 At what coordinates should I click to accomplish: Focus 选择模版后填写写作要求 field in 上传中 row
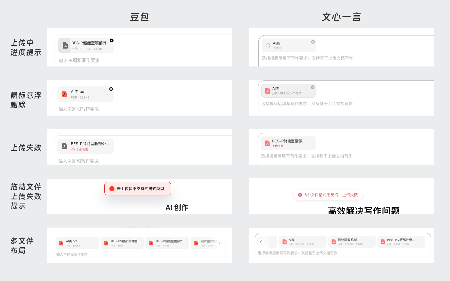307,58
